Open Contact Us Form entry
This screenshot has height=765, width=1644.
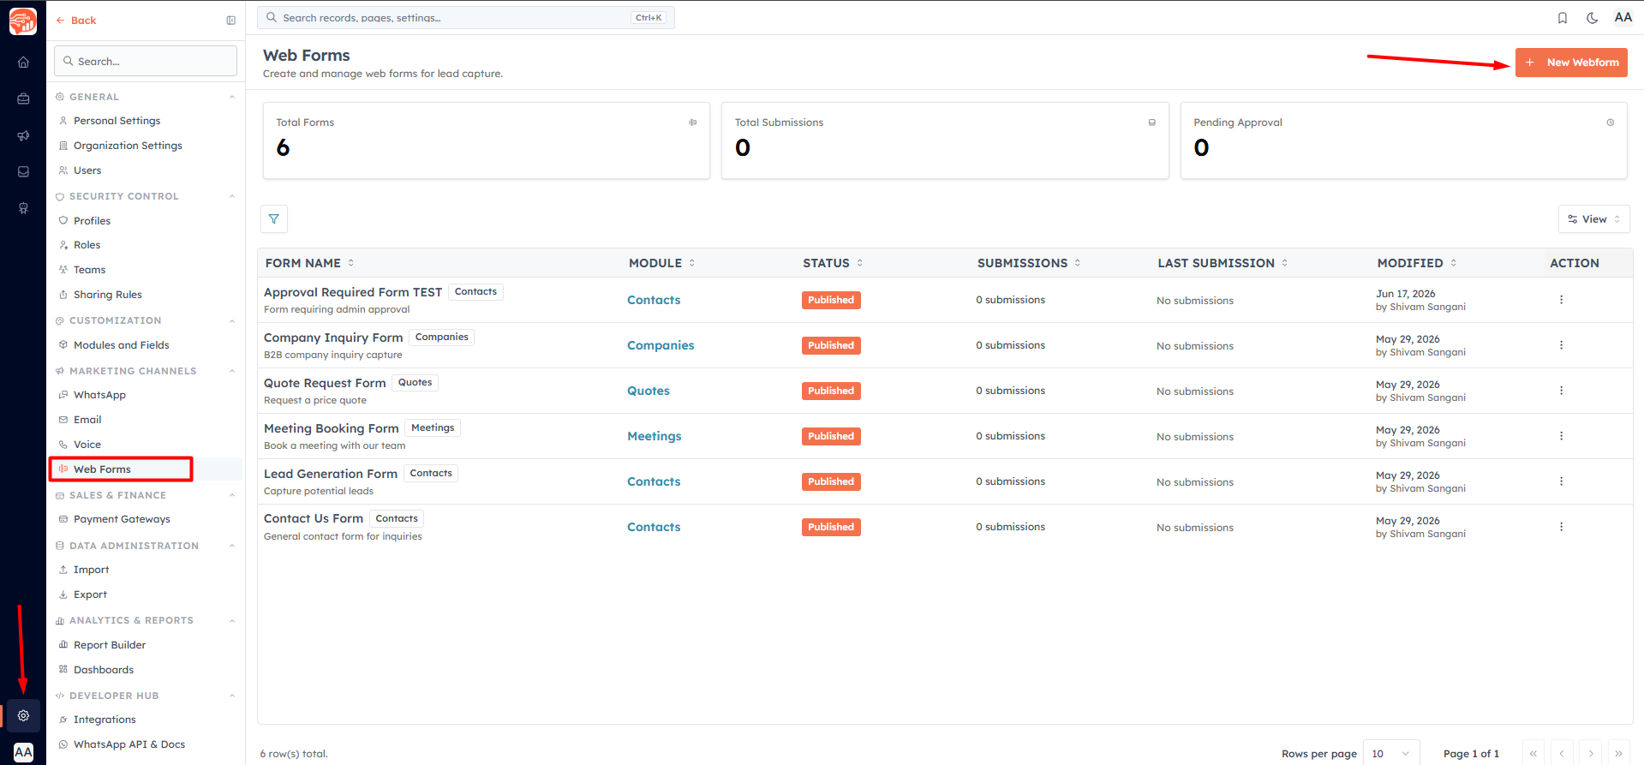[x=314, y=518]
